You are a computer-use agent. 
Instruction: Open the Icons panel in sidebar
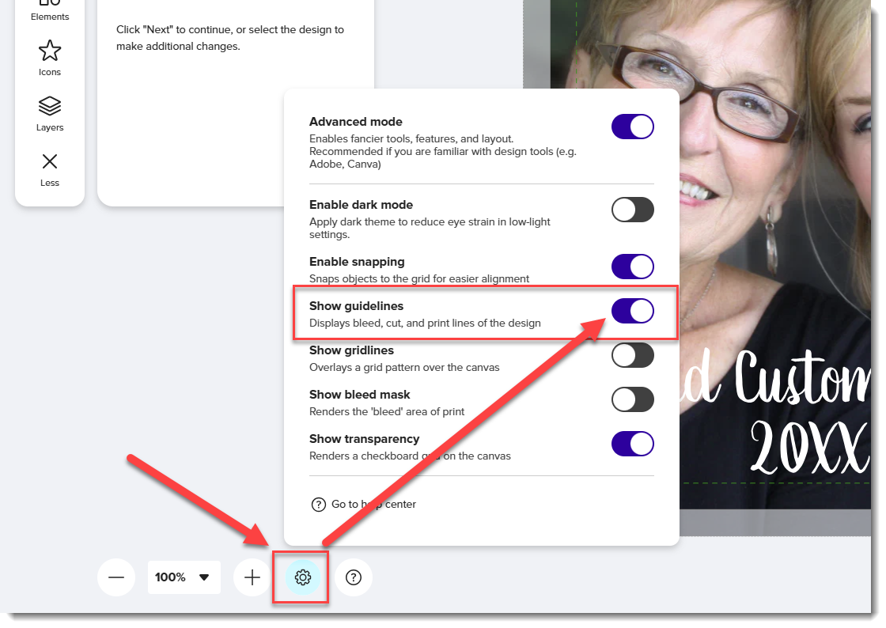click(x=50, y=59)
